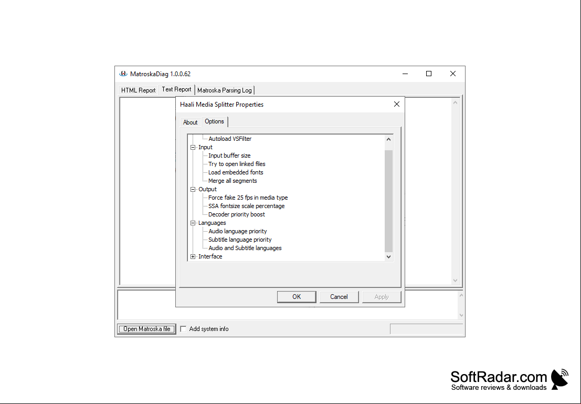The image size is (581, 404).
Task: Confirm settings with OK button
Action: point(297,297)
